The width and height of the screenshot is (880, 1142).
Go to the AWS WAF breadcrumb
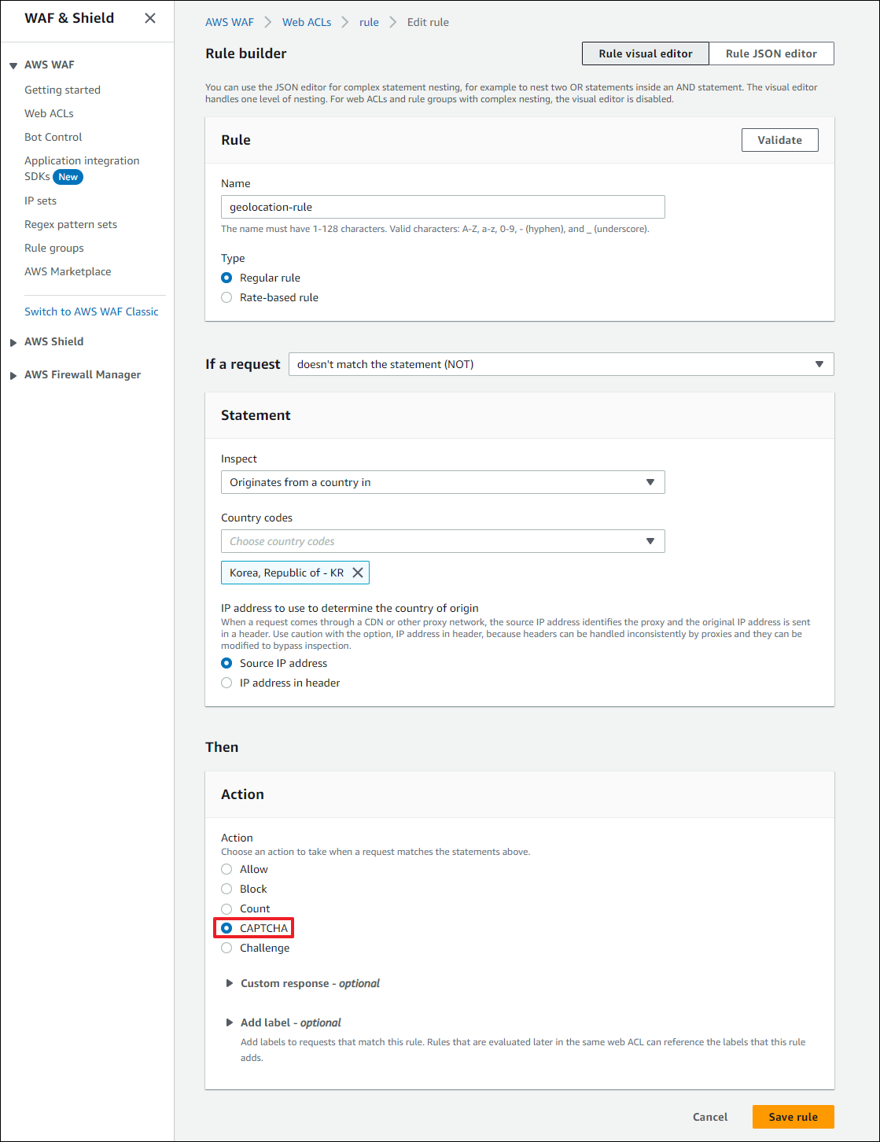[x=230, y=22]
